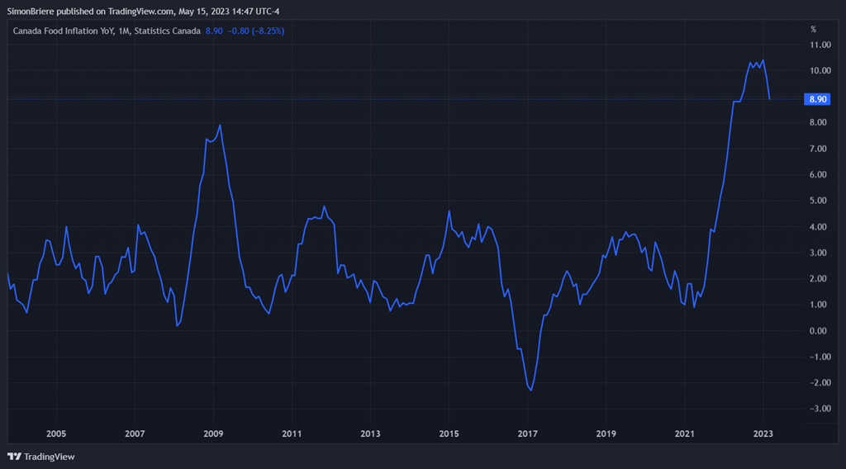Click the percent unit label above price axis
This screenshot has width=846, height=469.
(813, 30)
